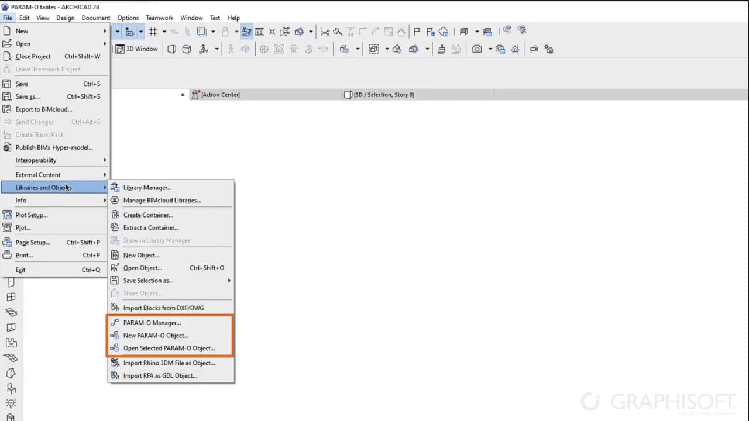The width and height of the screenshot is (749, 421).
Task: Open the Help menu
Action: (x=233, y=18)
